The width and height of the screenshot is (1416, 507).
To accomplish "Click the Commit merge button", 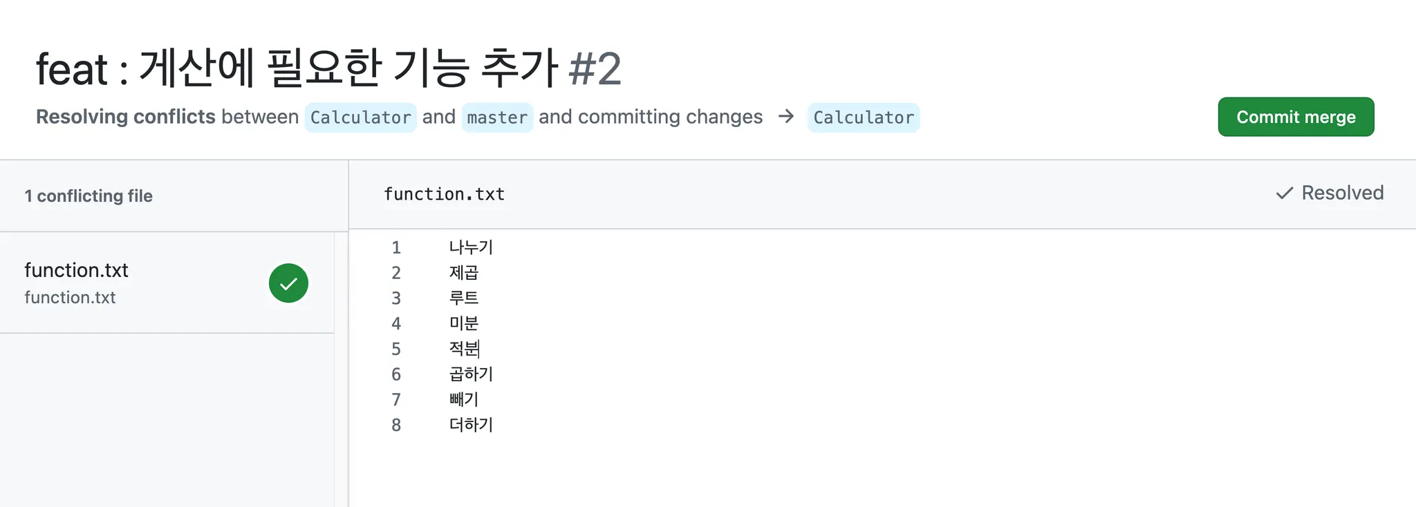I will click(x=1295, y=117).
